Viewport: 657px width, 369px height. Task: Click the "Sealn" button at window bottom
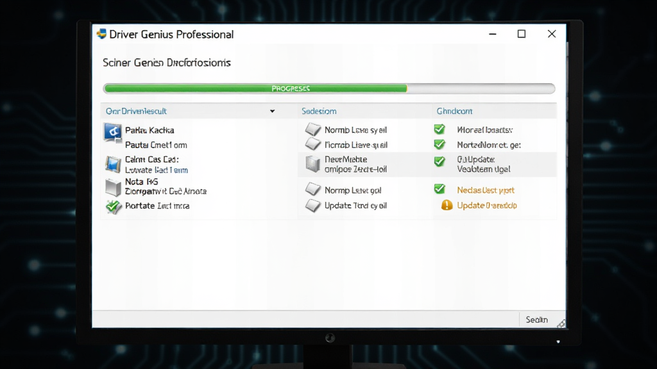[x=537, y=320]
